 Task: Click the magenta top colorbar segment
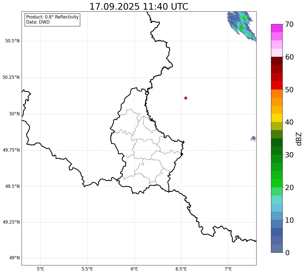pyautogui.click(x=277, y=28)
